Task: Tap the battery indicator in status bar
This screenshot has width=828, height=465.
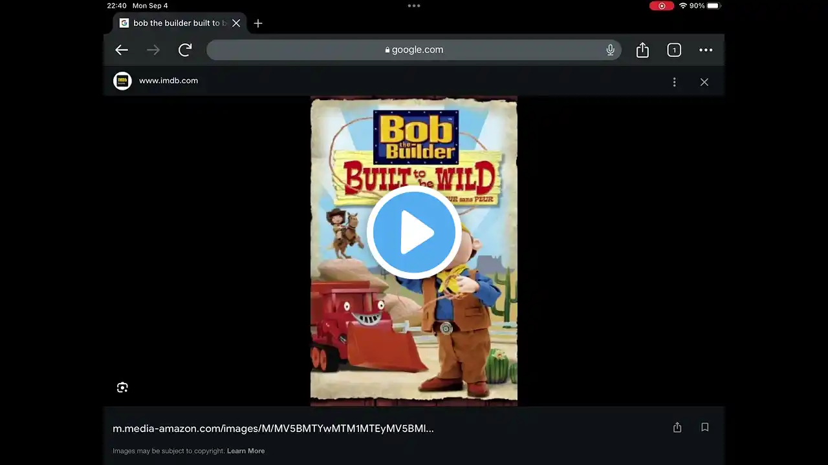Action: click(714, 6)
